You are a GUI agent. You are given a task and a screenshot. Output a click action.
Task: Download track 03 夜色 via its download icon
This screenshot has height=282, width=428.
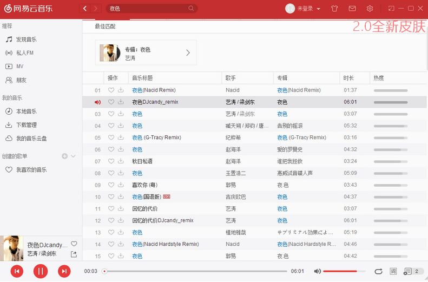[121, 114]
